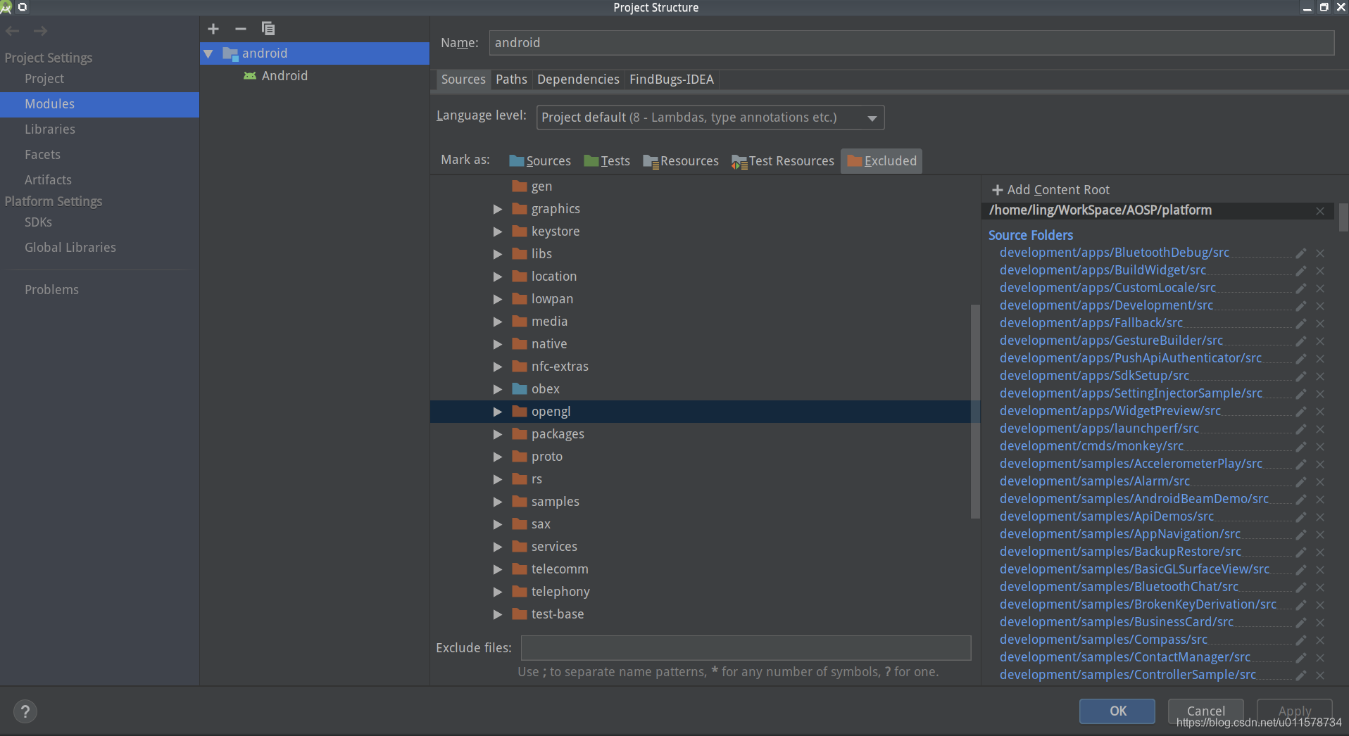Switch to the Dependencies tab
Screen dimensions: 1349x736
point(578,80)
